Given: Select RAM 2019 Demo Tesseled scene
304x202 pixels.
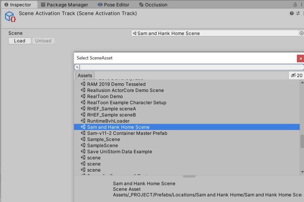Looking at the screenshot, I should click(x=187, y=84).
